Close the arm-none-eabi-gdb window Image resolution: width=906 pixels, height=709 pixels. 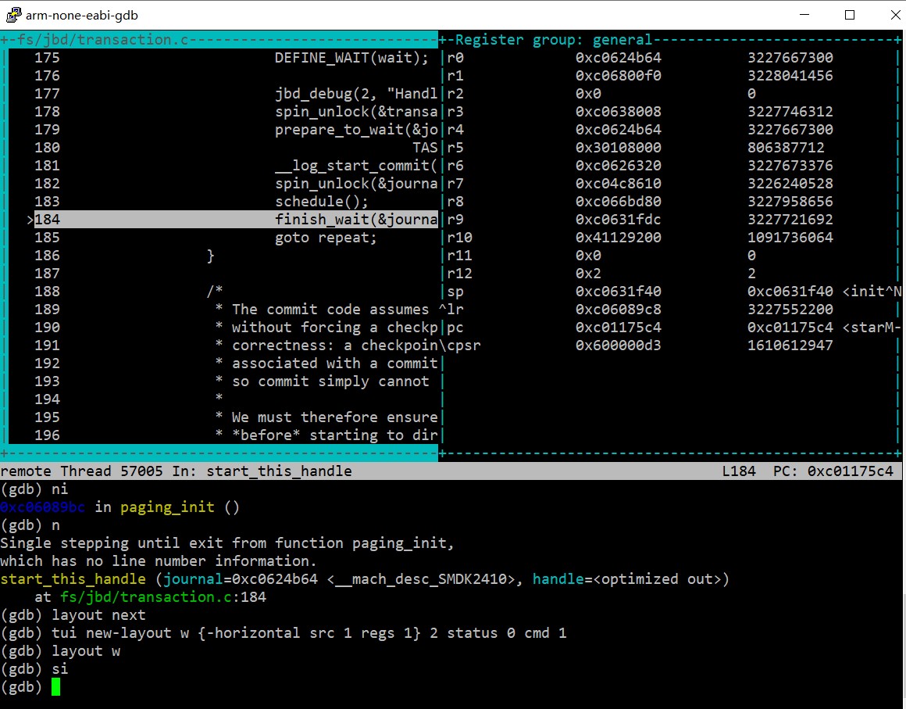pos(894,14)
